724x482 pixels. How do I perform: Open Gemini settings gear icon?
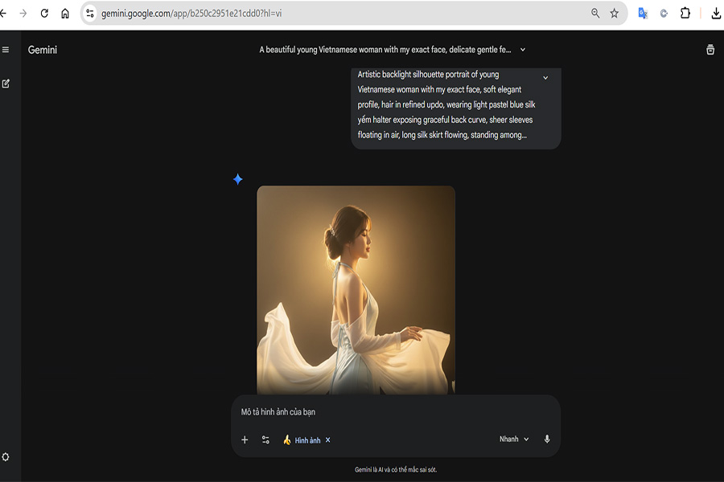click(x=6, y=457)
